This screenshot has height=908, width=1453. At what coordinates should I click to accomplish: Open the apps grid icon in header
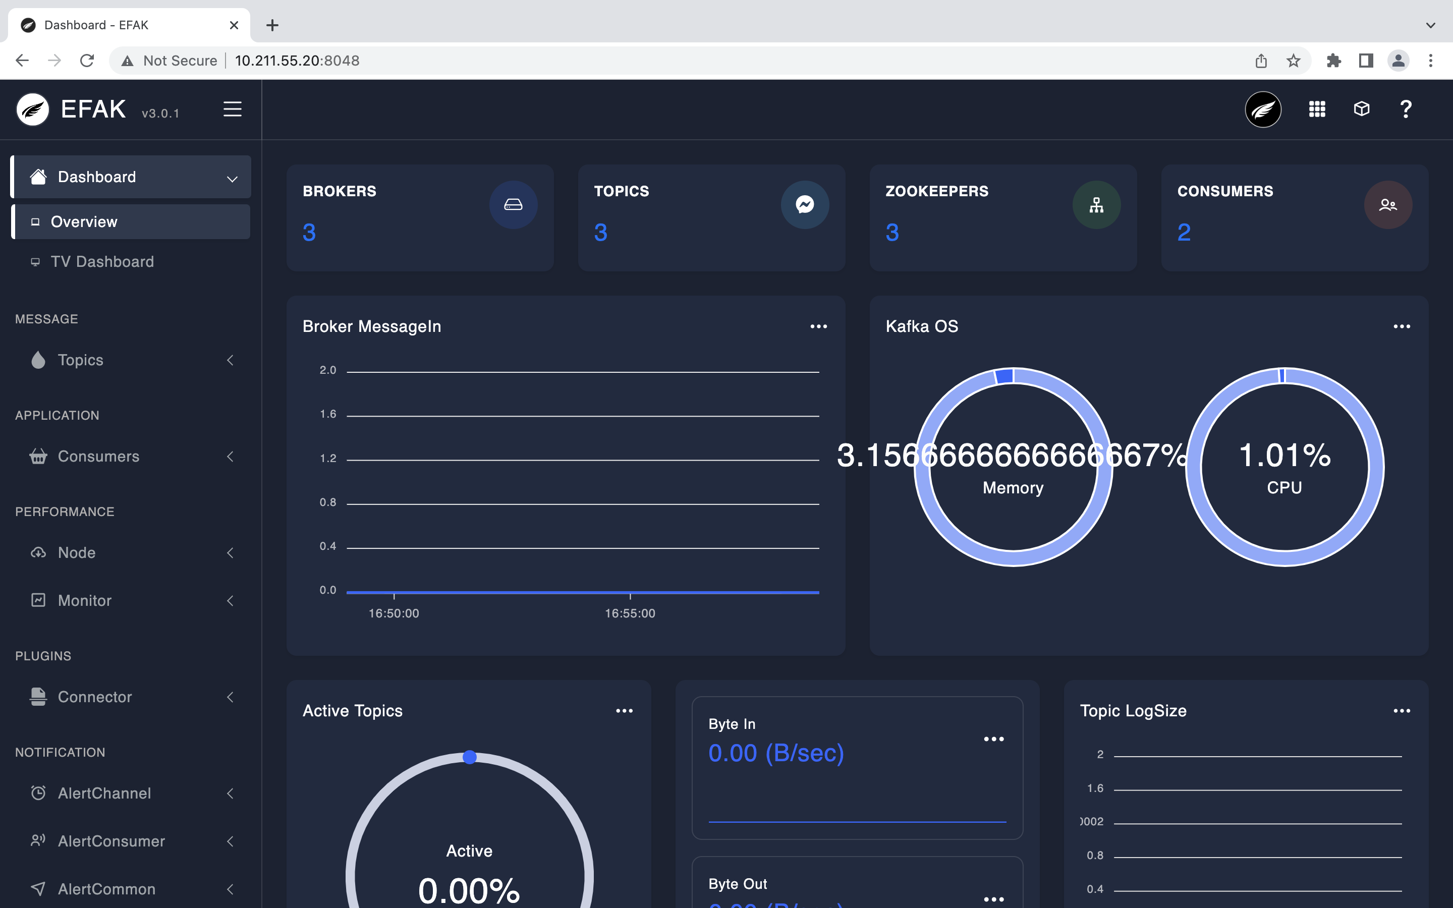click(1317, 109)
